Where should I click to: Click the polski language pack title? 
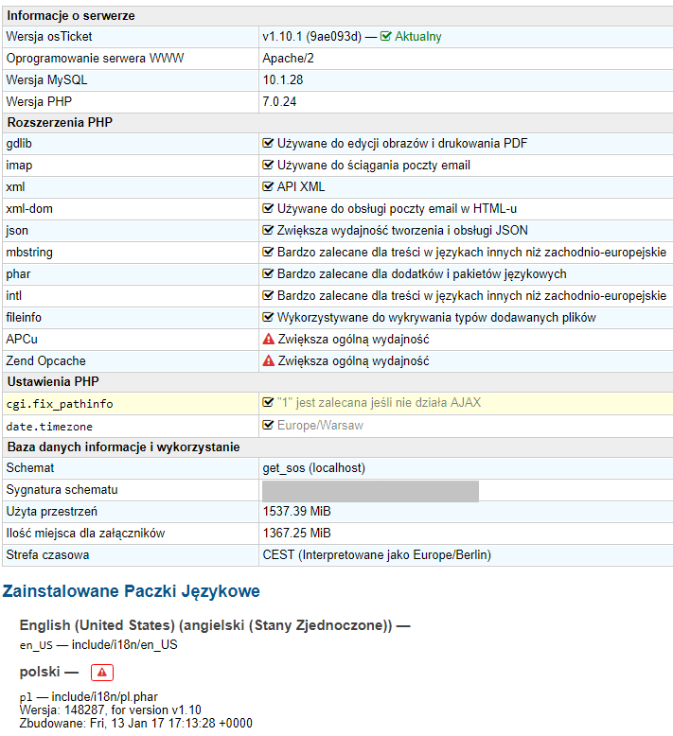(x=40, y=673)
